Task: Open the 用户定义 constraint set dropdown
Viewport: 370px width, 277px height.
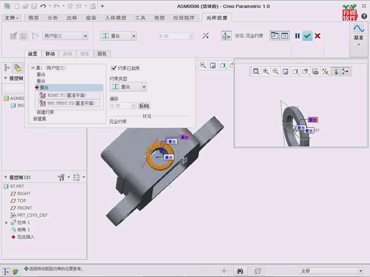Action: click(x=85, y=36)
